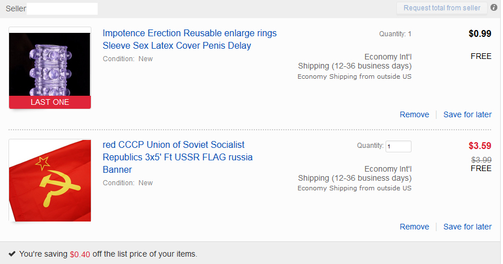
Task: Remove the latex sleeve item from cart
Action: 414,114
